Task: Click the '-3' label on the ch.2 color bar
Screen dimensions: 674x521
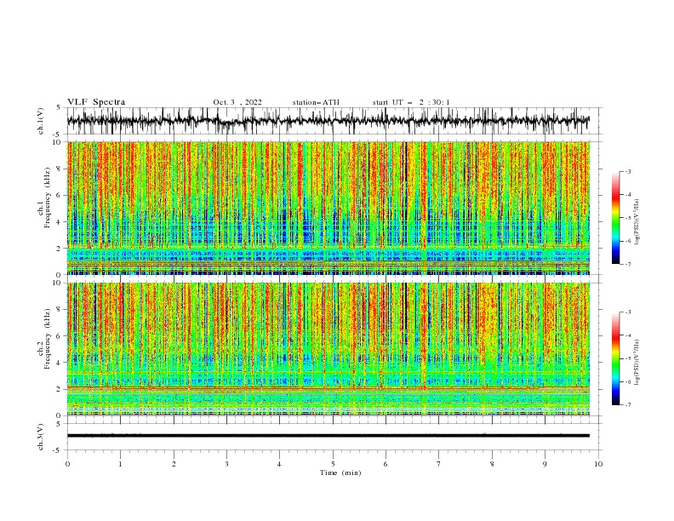Action: point(628,312)
